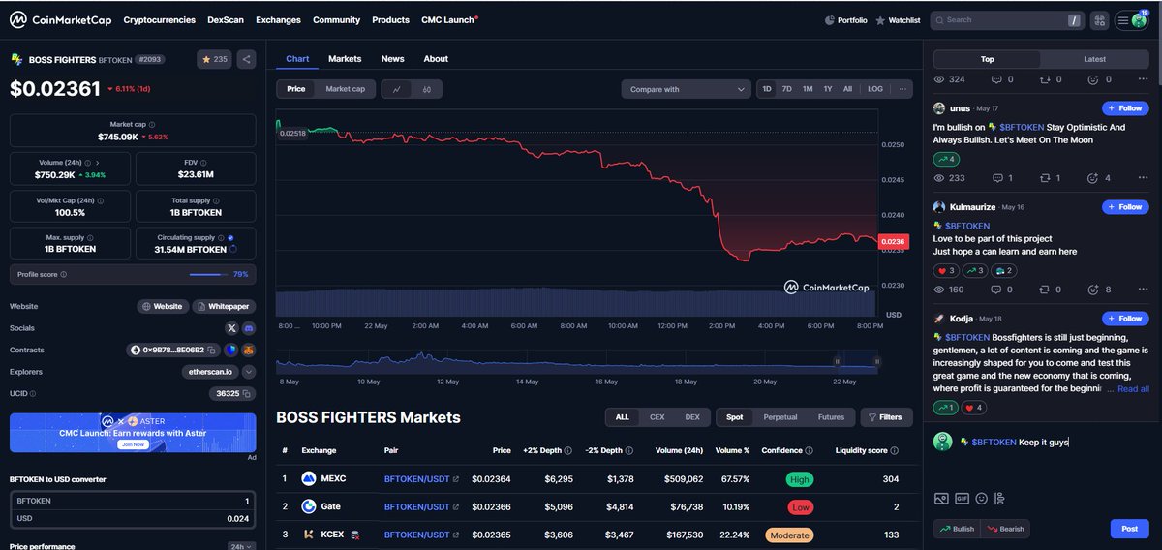
Task: Toggle the LOG scale on chart
Action: (x=875, y=89)
